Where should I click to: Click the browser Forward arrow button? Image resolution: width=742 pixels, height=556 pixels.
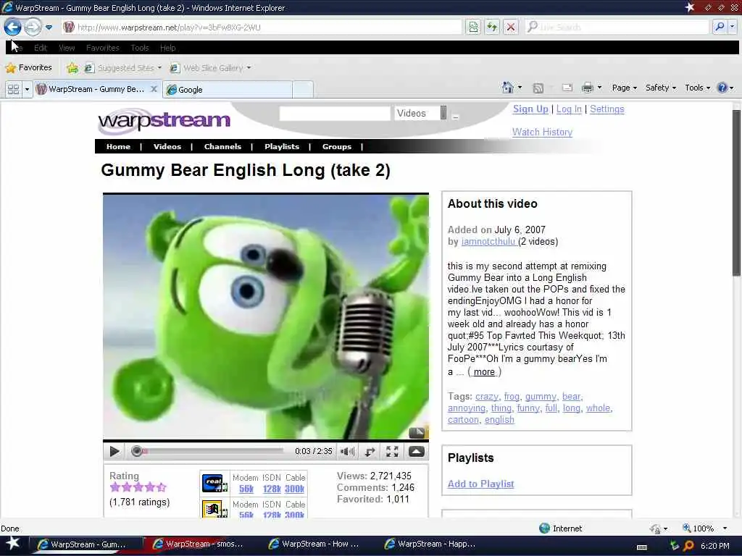pos(33,27)
